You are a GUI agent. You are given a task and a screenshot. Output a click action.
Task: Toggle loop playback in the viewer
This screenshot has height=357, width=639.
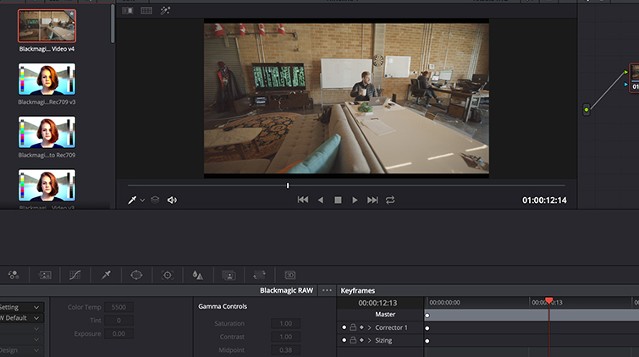390,200
